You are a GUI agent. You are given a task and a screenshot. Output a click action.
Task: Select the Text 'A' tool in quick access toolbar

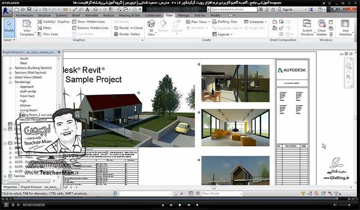pos(87,9)
